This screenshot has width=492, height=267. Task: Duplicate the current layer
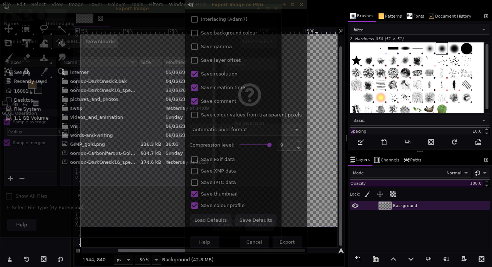coord(429,259)
